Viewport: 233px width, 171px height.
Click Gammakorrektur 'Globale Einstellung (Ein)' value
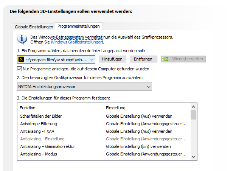(138, 146)
